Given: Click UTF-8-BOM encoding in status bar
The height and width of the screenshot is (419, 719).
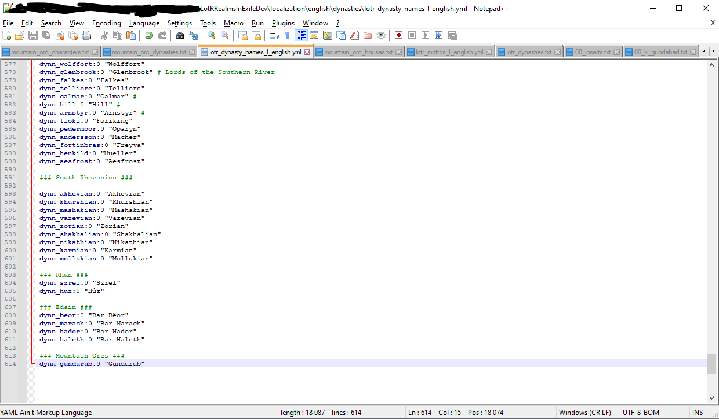Looking at the screenshot, I should point(641,413).
